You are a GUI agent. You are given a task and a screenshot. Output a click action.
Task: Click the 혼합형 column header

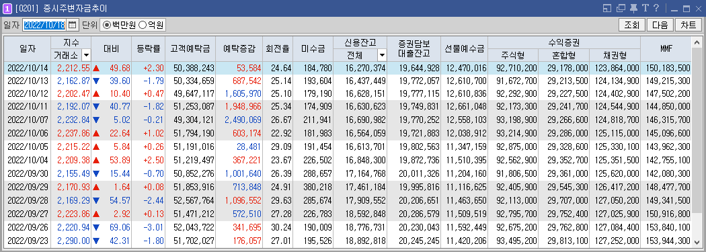pos(563,55)
